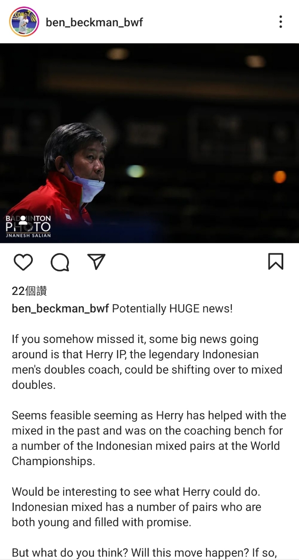This screenshot has height=560, width=299.
Task: Share post via paper plane icon
Action: point(96,262)
